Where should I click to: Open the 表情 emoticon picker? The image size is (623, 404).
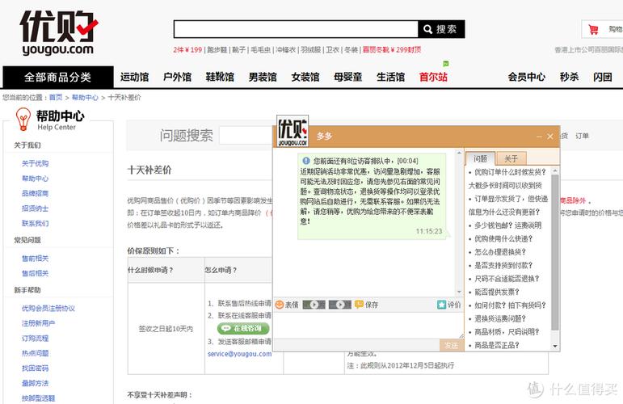click(x=287, y=305)
